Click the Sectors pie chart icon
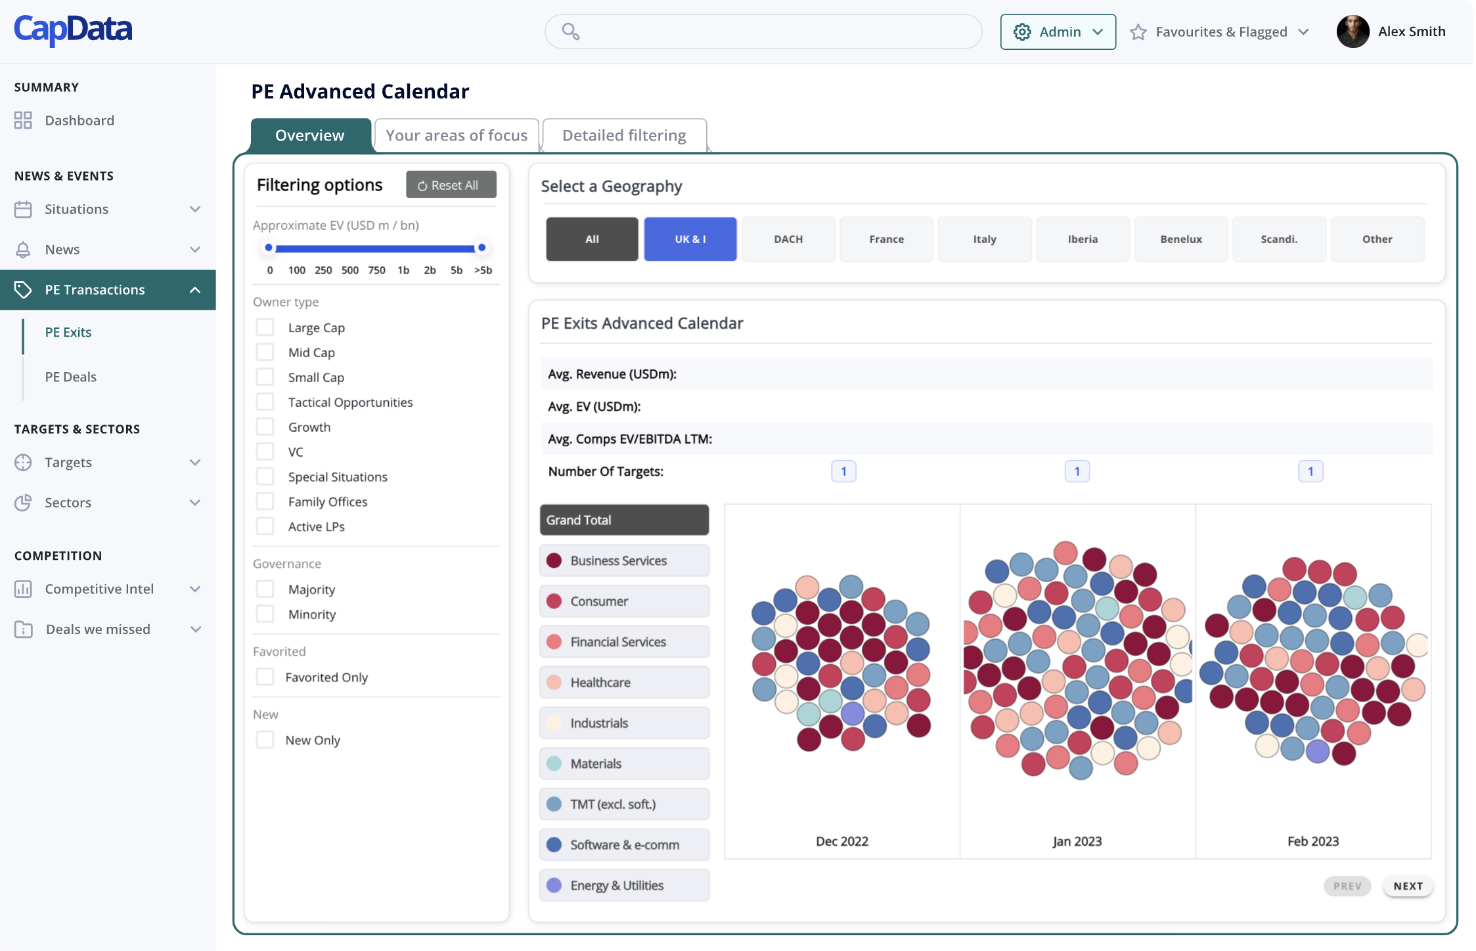 click(x=23, y=503)
